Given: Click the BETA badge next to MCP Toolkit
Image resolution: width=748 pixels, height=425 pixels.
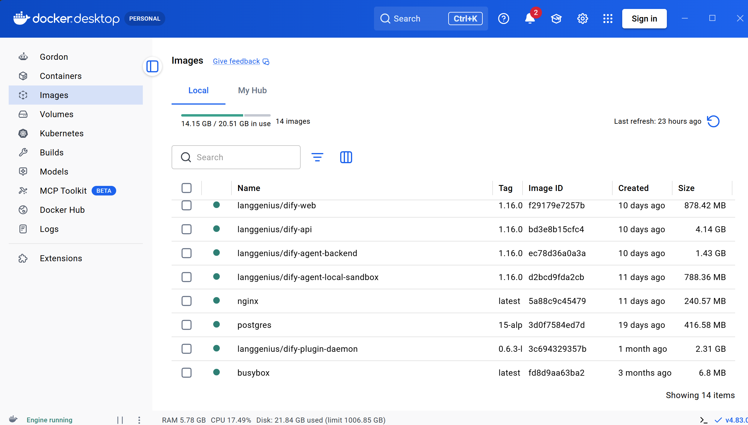Looking at the screenshot, I should (104, 191).
